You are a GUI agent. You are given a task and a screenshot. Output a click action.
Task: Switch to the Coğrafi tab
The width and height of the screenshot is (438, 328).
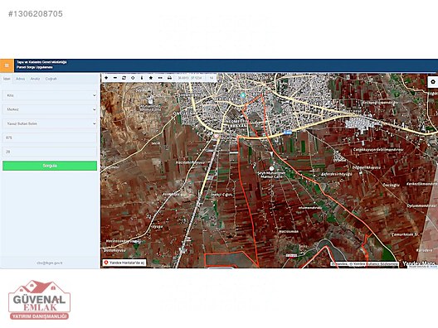click(51, 79)
